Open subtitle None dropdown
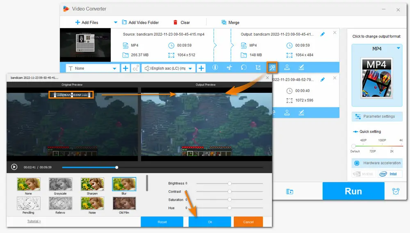Image resolution: width=410 pixels, height=233 pixels. [x=93, y=68]
